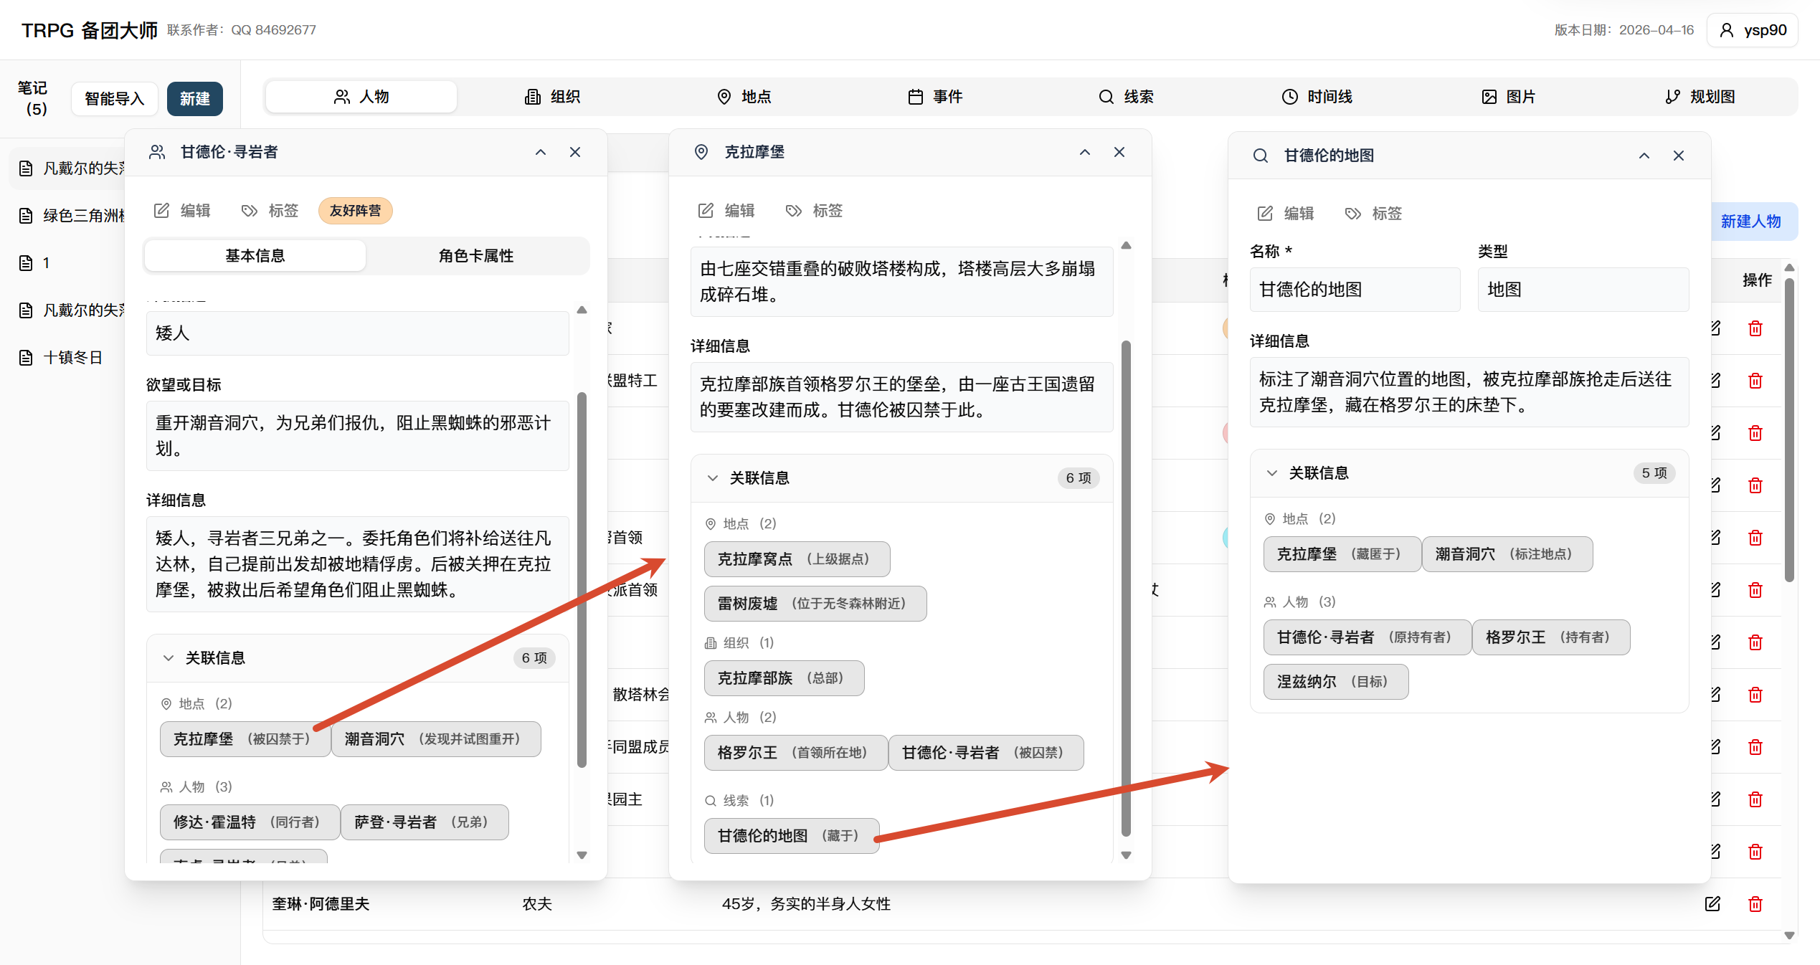The height and width of the screenshot is (965, 1820).
Task: Open the 萨登·寻岩者 (兄弟) chip
Action: 425,822
